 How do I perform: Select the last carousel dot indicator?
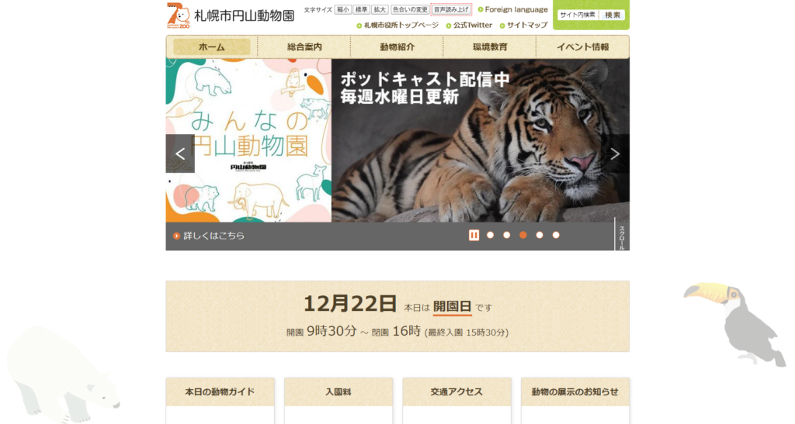coord(556,235)
